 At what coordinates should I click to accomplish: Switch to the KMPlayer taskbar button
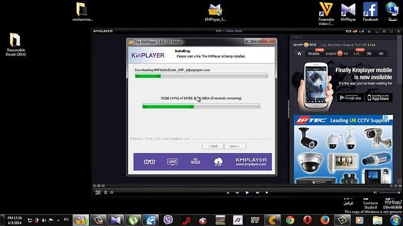pyautogui.click(x=115, y=220)
